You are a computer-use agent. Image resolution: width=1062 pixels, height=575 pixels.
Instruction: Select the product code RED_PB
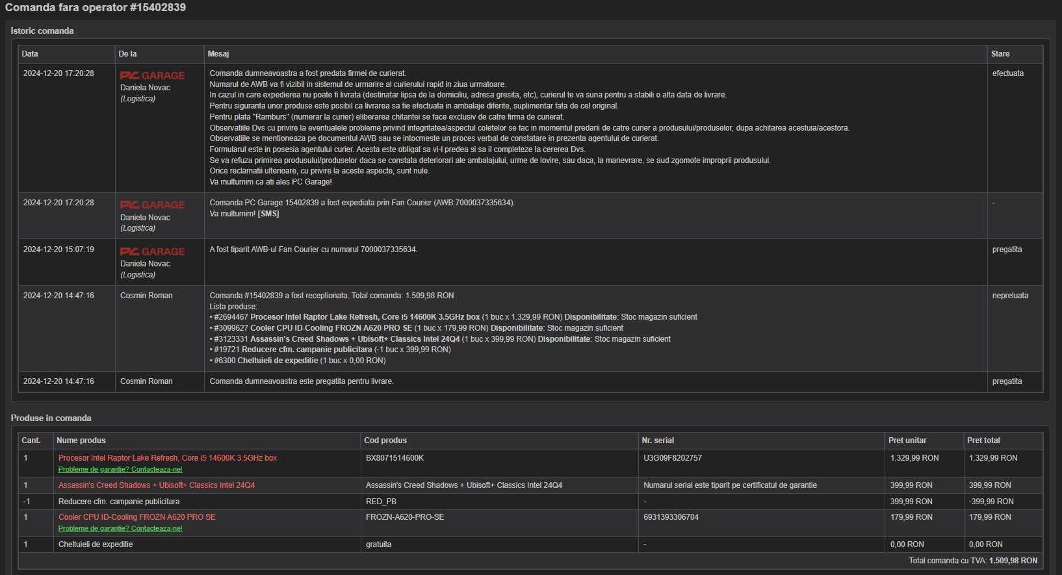pos(381,502)
